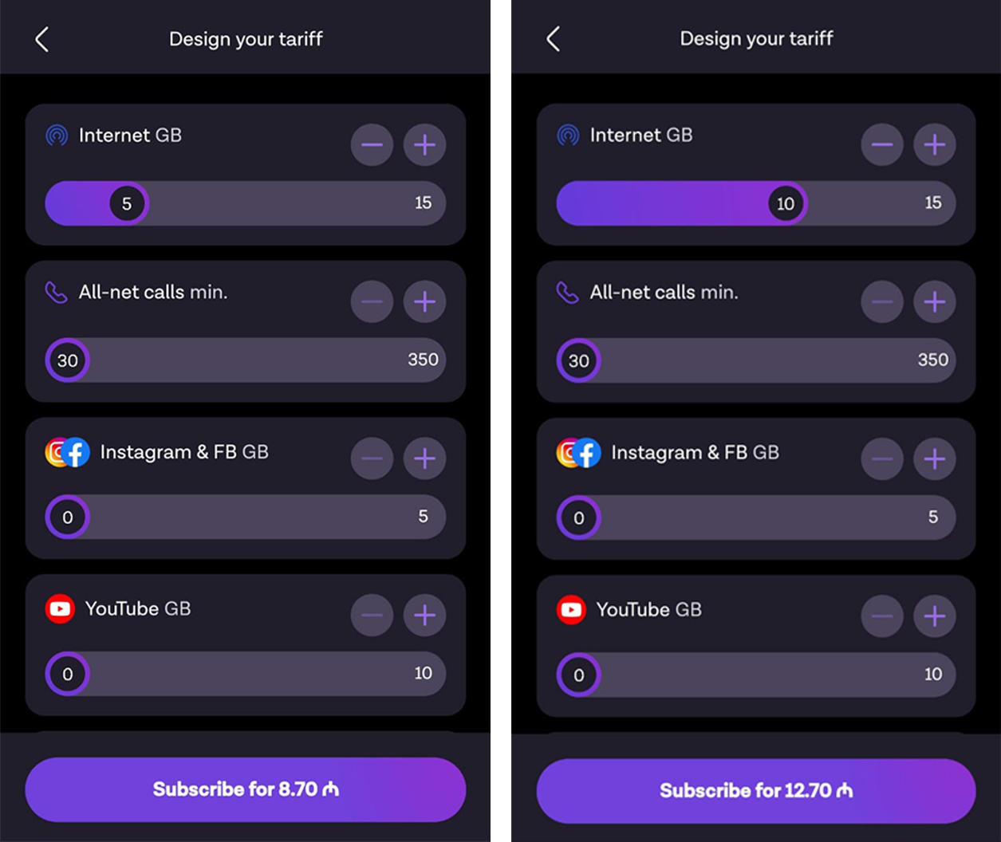The height and width of the screenshot is (842, 1001).
Task: Increase YouTube GB on the left screen
Action: tap(424, 616)
